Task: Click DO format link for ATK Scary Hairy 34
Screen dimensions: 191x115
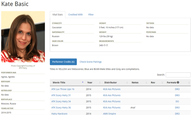Action: tap(177, 102)
